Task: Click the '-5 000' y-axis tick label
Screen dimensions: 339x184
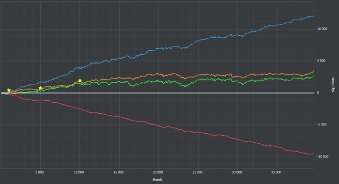Action: pyautogui.click(x=322, y=124)
